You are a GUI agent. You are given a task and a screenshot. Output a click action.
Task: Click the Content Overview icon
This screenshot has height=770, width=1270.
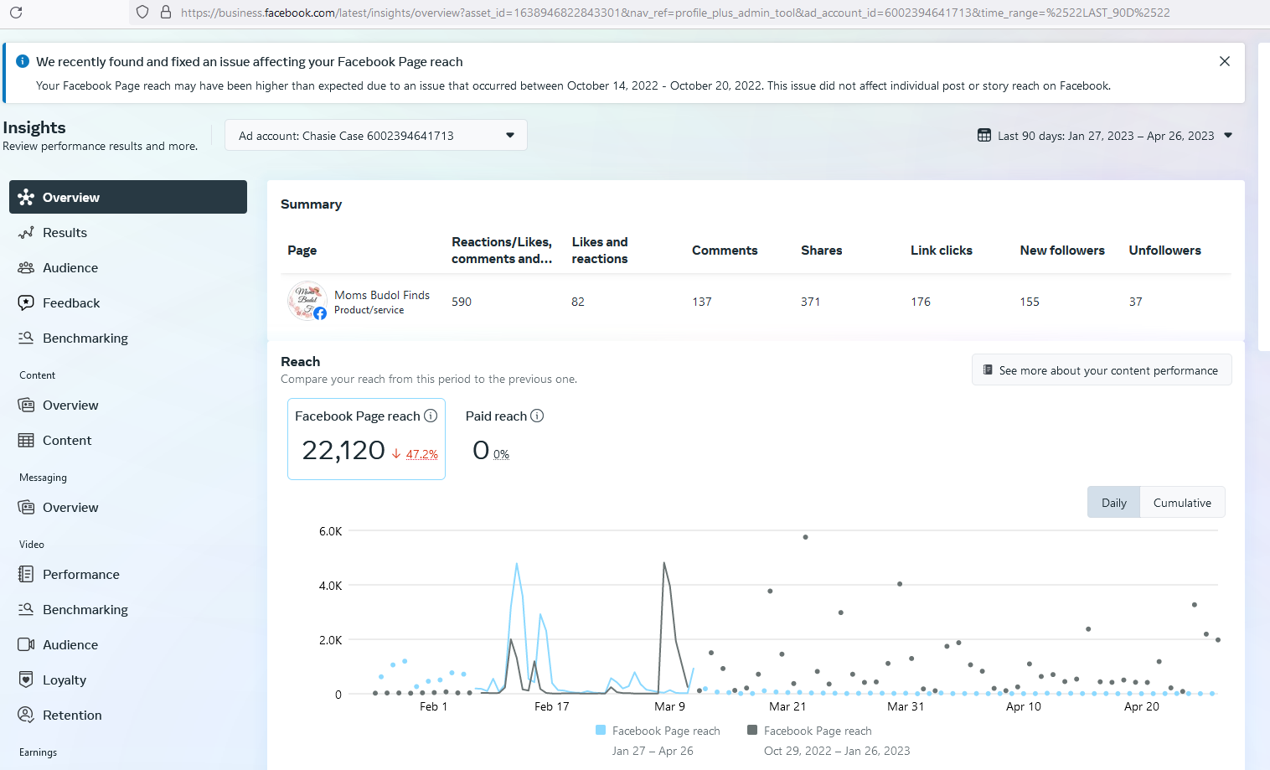coord(26,405)
